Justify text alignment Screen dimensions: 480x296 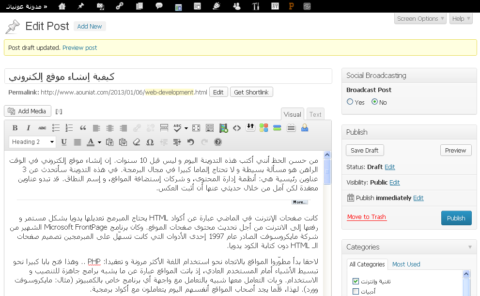coord(77,142)
